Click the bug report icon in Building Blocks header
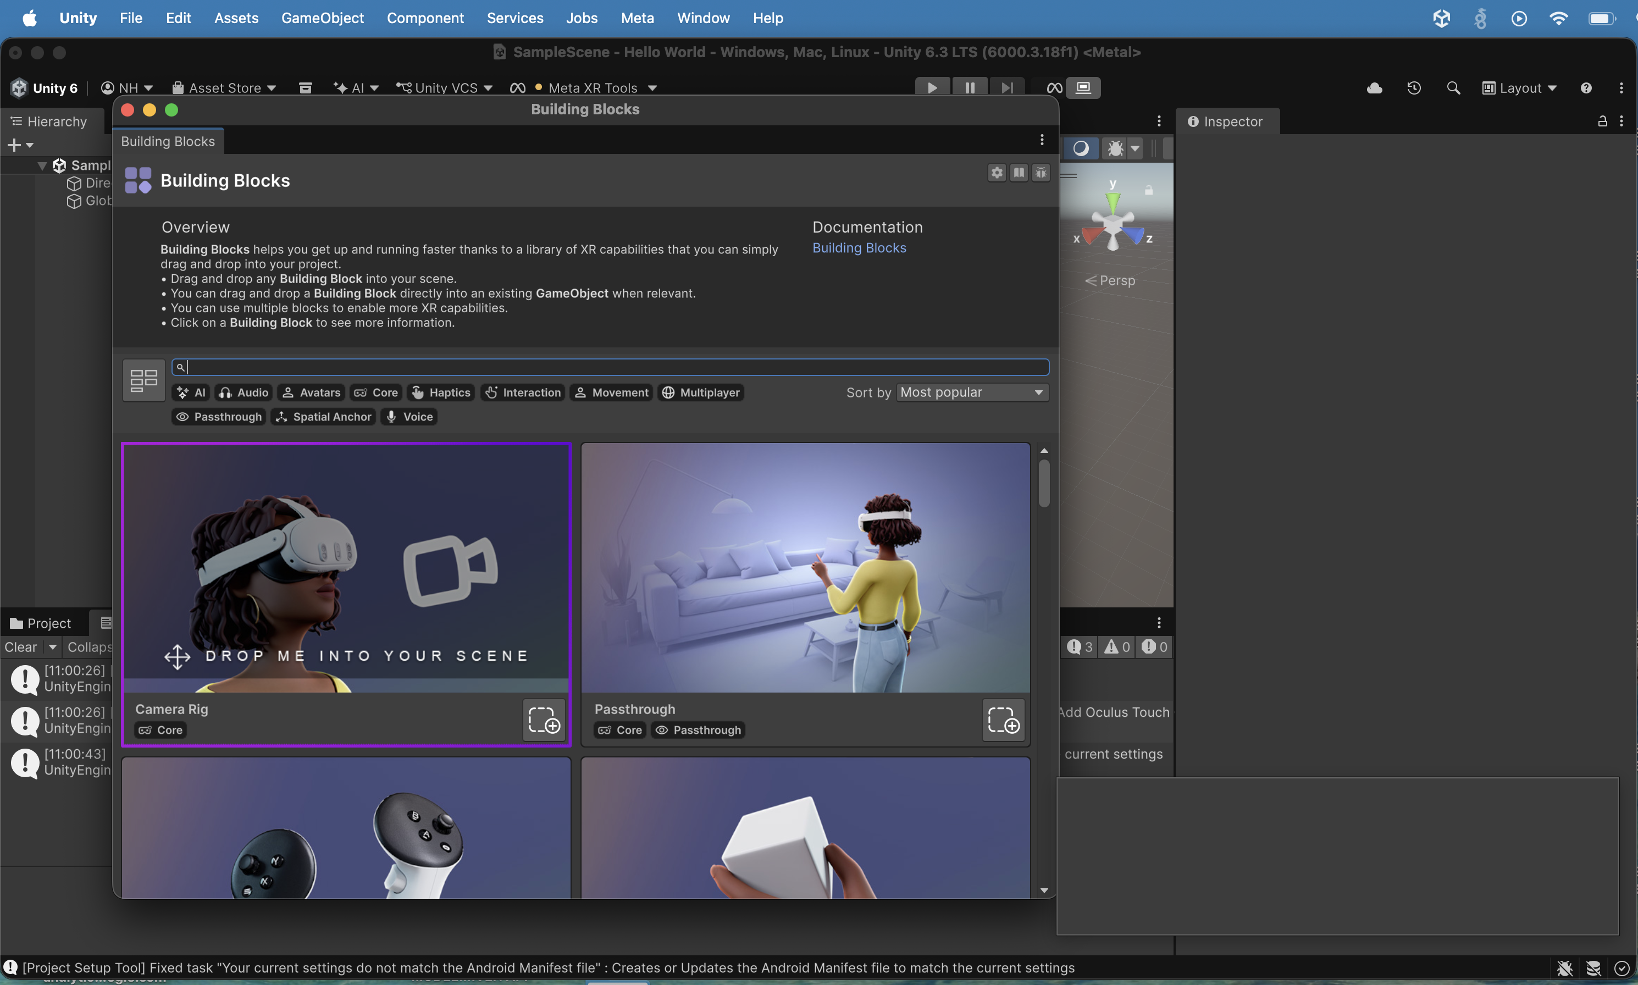 (1041, 173)
